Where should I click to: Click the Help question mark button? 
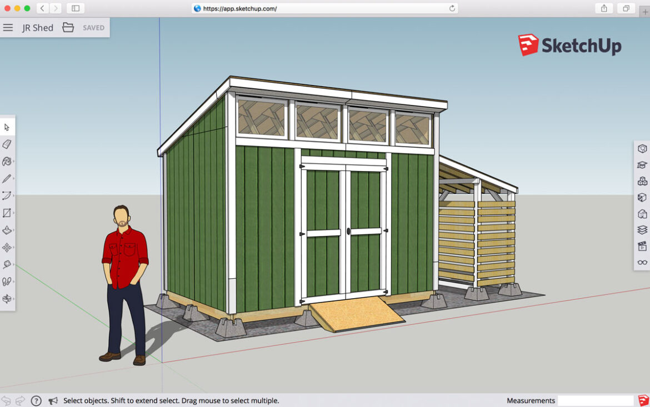point(37,400)
